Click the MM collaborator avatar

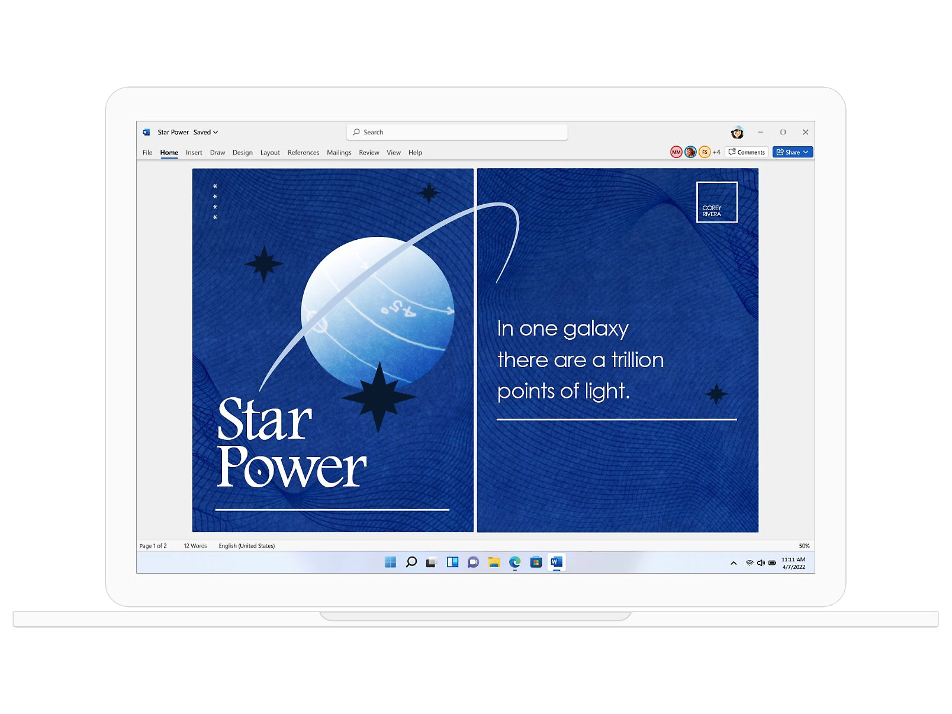676,152
